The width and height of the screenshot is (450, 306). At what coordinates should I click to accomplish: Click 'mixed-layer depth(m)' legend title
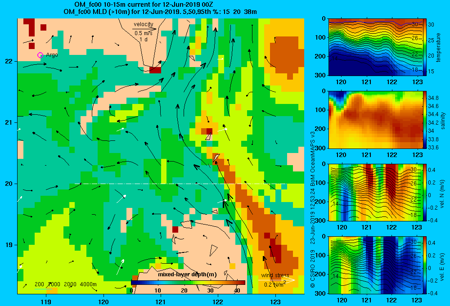pyautogui.click(x=187, y=274)
